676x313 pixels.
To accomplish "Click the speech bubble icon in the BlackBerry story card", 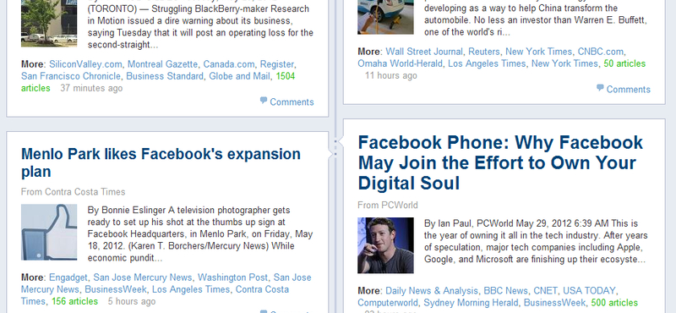I will [x=264, y=101].
